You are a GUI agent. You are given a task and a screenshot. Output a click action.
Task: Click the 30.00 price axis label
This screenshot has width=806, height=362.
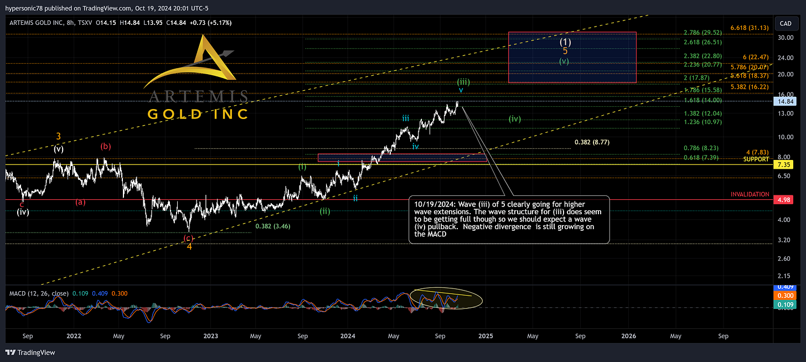tap(786, 38)
